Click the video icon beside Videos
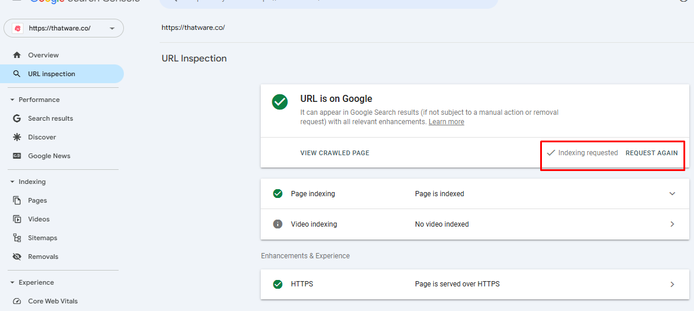The image size is (694, 311). pos(17,219)
